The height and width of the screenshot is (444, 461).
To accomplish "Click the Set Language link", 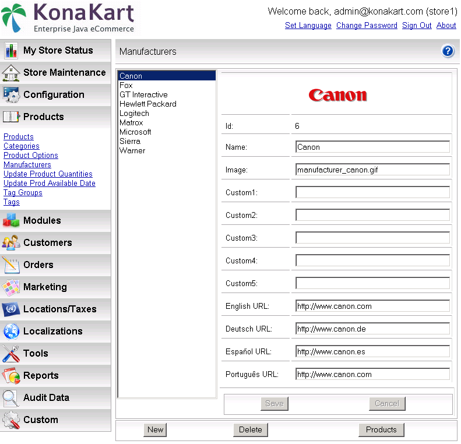I will (x=308, y=26).
